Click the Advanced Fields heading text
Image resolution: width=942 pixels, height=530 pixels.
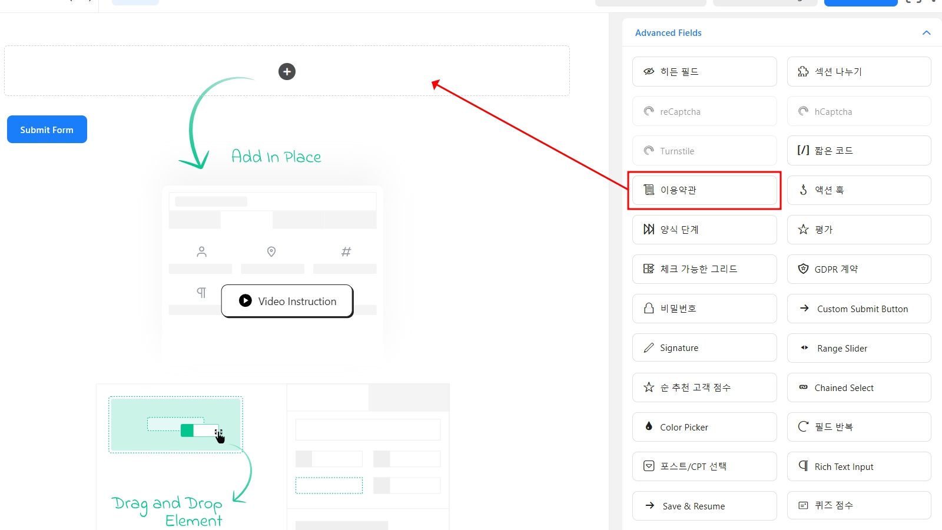pyautogui.click(x=668, y=33)
